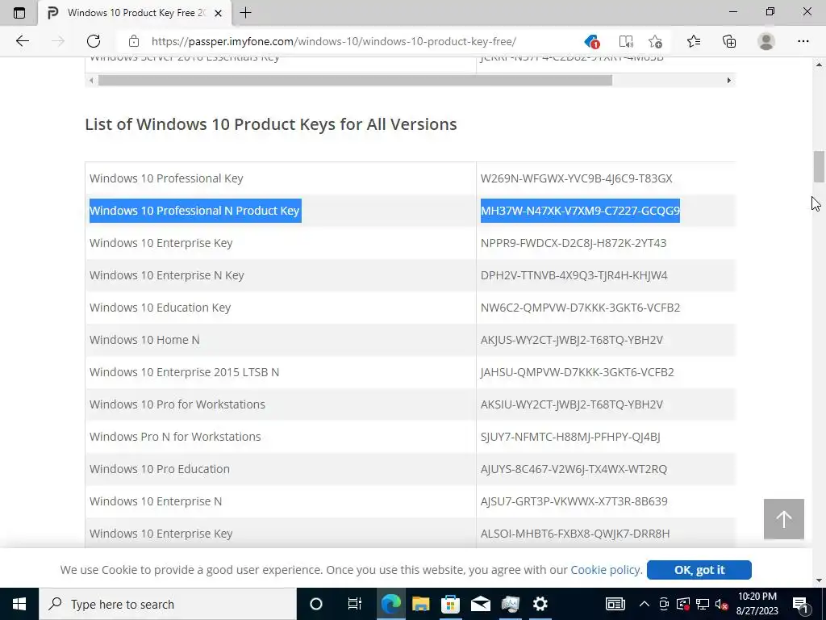Click Windows 10 Pro for Workstations label
The width and height of the screenshot is (826, 620).
[177, 404]
